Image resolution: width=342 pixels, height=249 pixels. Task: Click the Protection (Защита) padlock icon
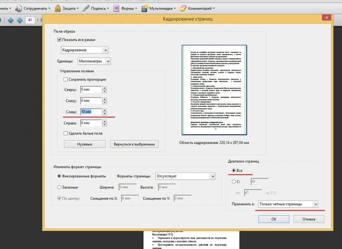pyautogui.click(x=57, y=8)
